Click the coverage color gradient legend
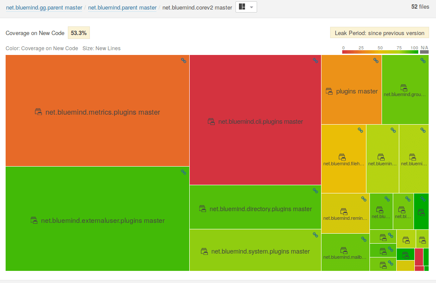The image size is (436, 283). click(x=380, y=52)
